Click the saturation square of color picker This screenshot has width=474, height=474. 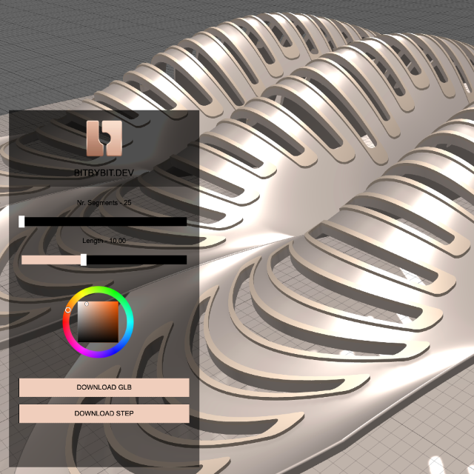click(98, 322)
